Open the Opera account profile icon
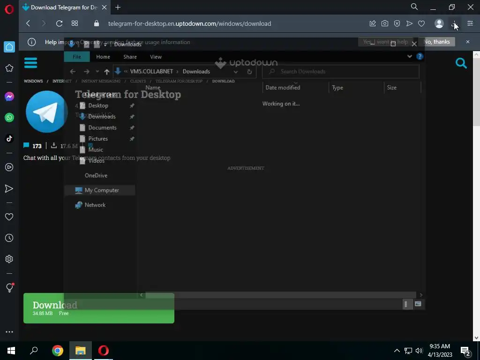Screen dimensions: 480x360 [439, 23]
